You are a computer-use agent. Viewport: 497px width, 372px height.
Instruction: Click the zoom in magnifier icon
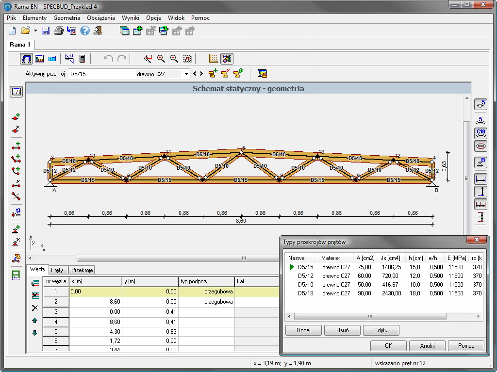pyautogui.click(x=161, y=59)
